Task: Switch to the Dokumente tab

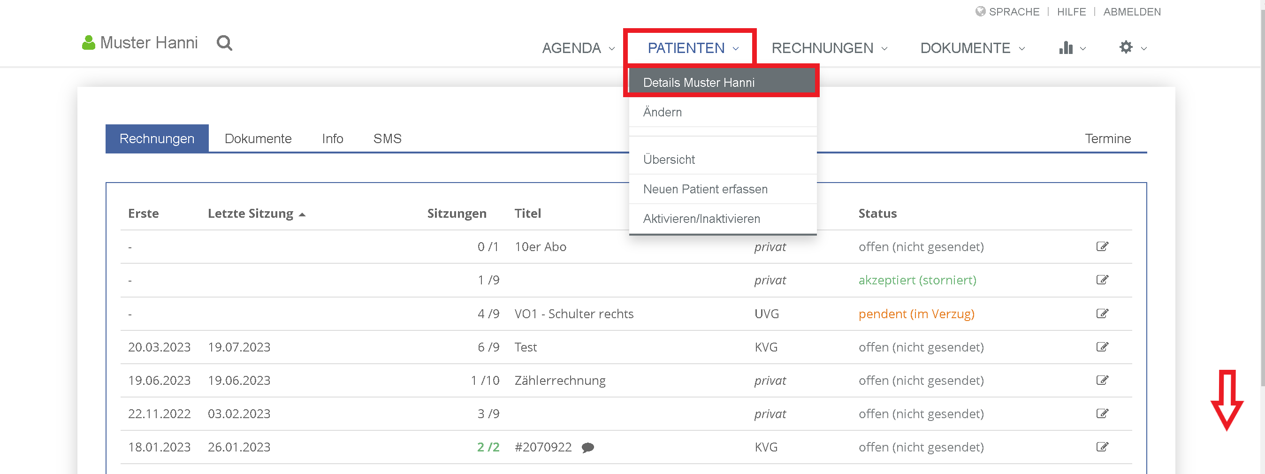Action: point(258,138)
